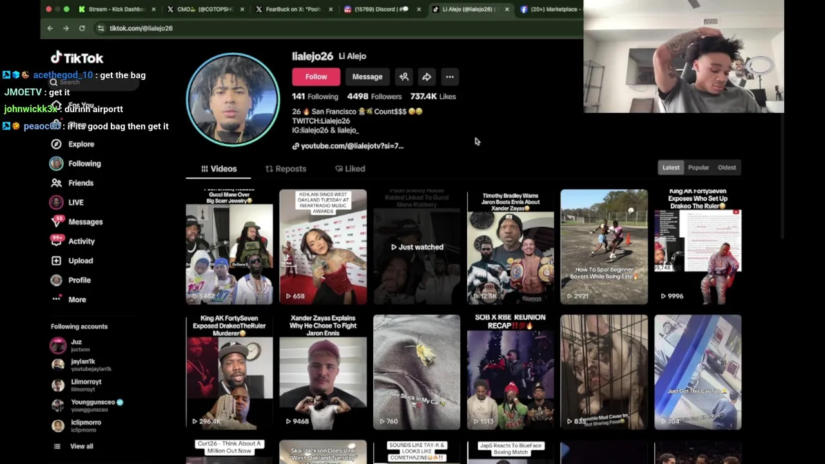Sort videos by Latest
Viewport: 825px width, 464px height.
coord(671,168)
